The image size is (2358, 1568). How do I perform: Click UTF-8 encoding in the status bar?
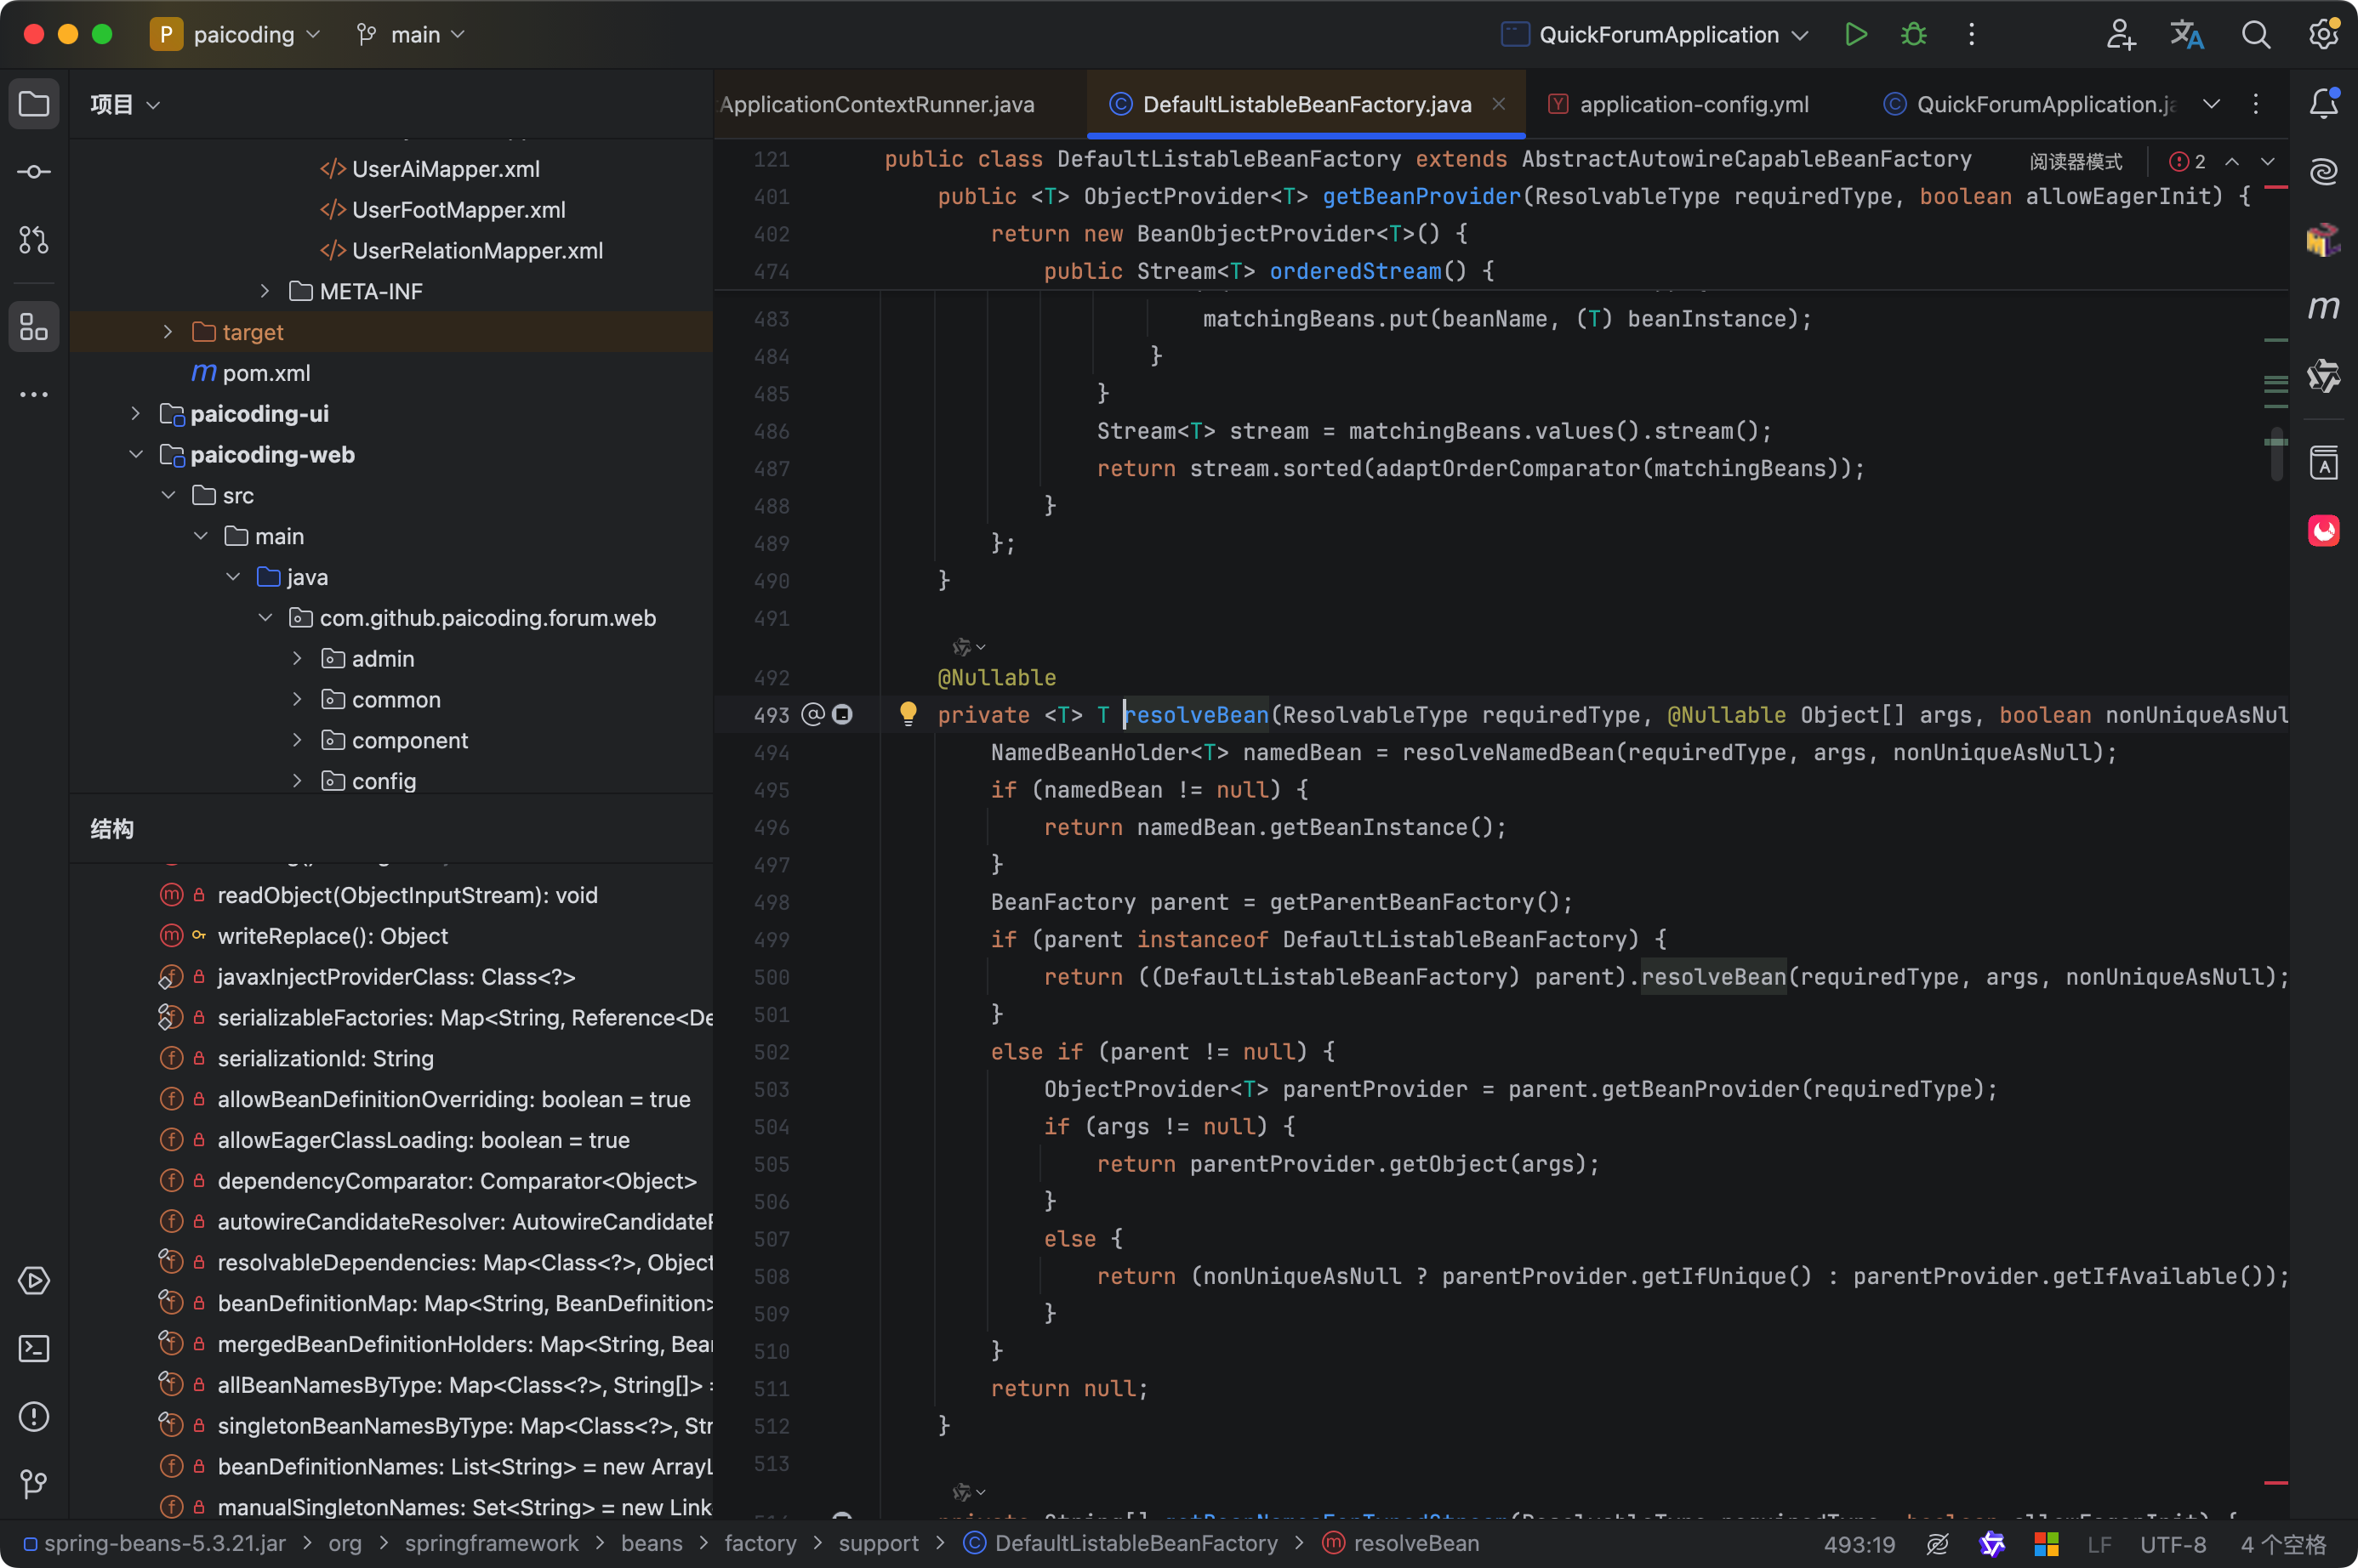click(x=2172, y=1544)
